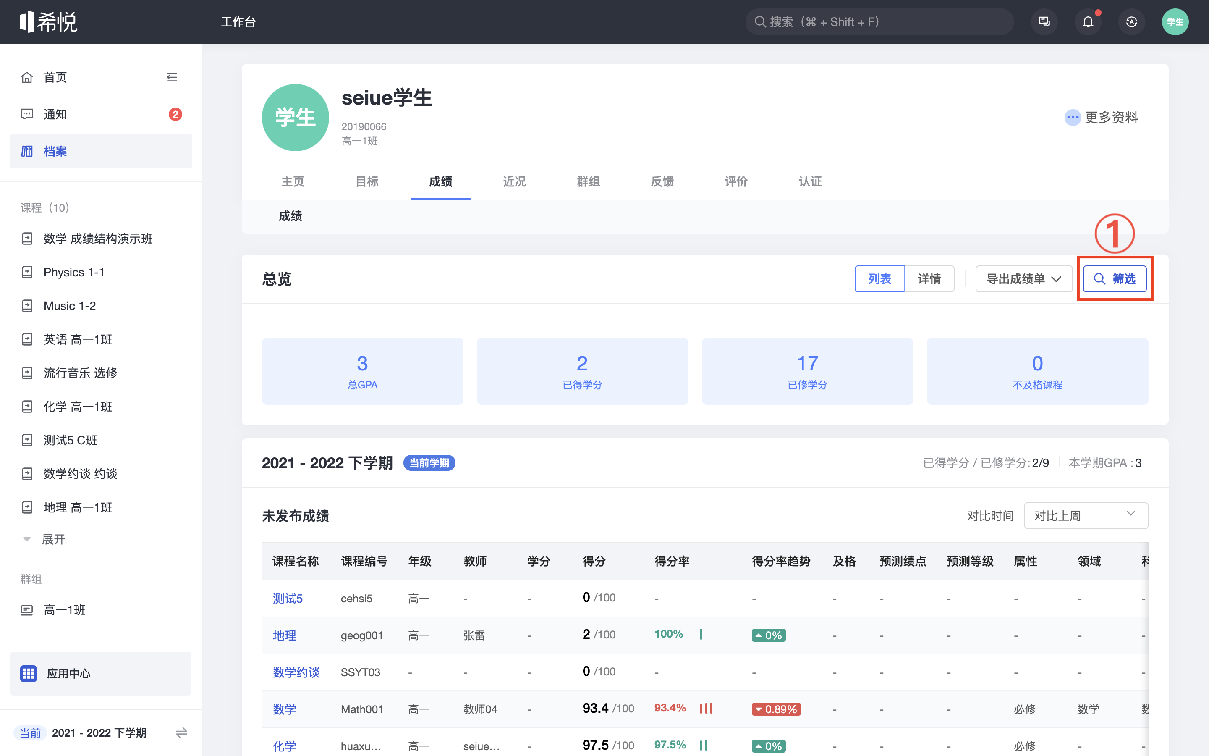Switch to the 认证 tab

[x=810, y=181]
